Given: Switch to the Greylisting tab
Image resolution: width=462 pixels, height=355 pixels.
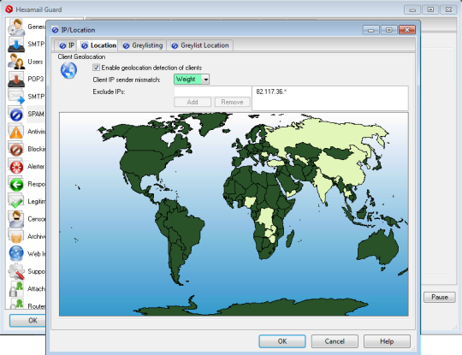Looking at the screenshot, I should (x=143, y=45).
